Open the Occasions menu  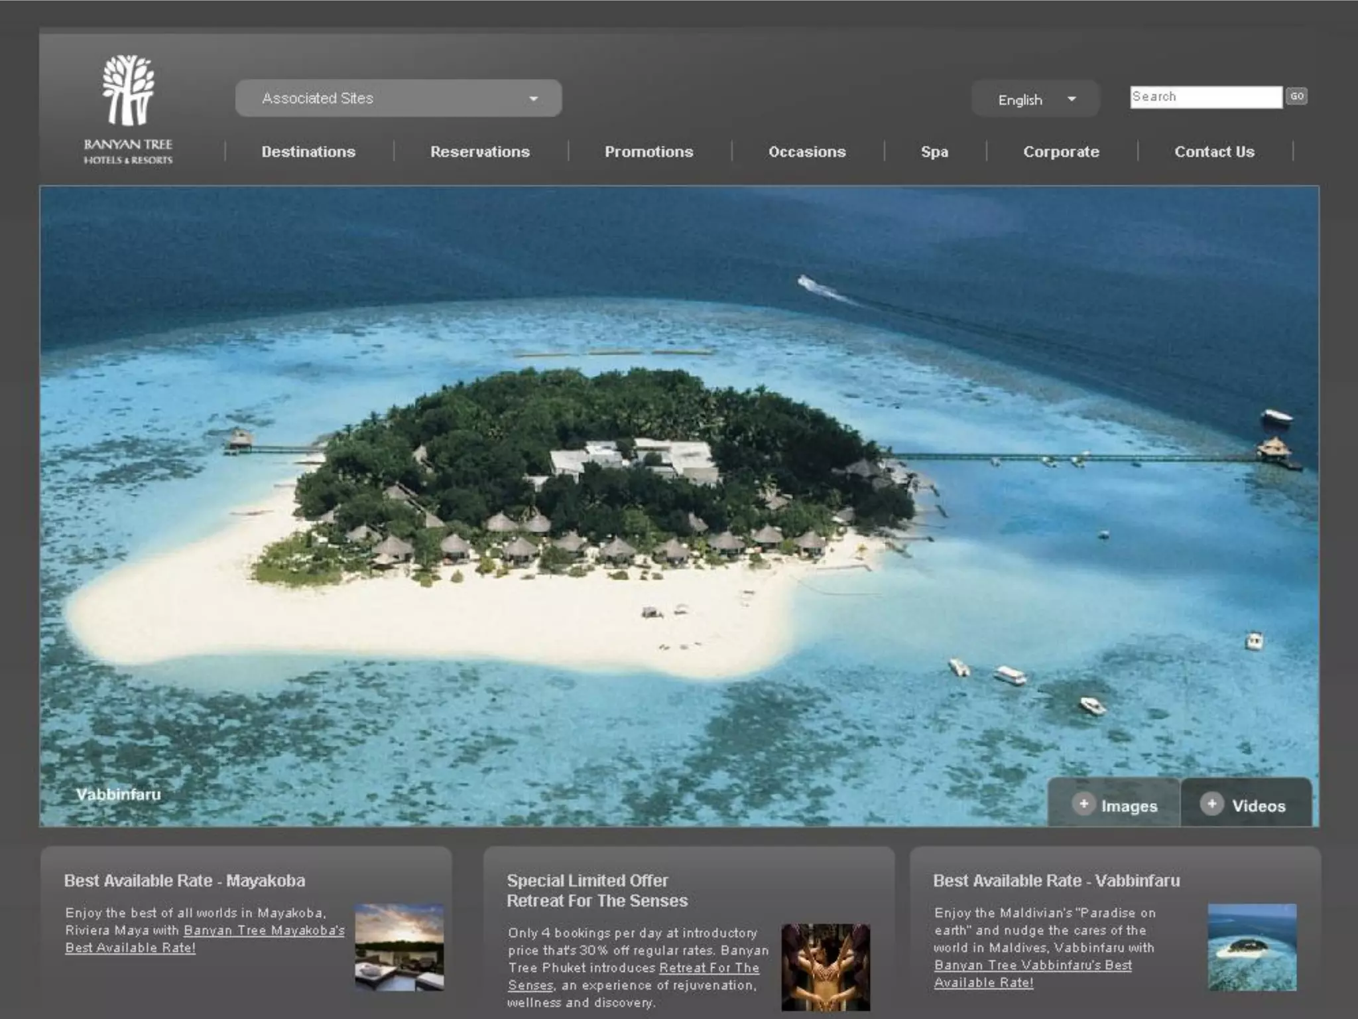pyautogui.click(x=807, y=152)
